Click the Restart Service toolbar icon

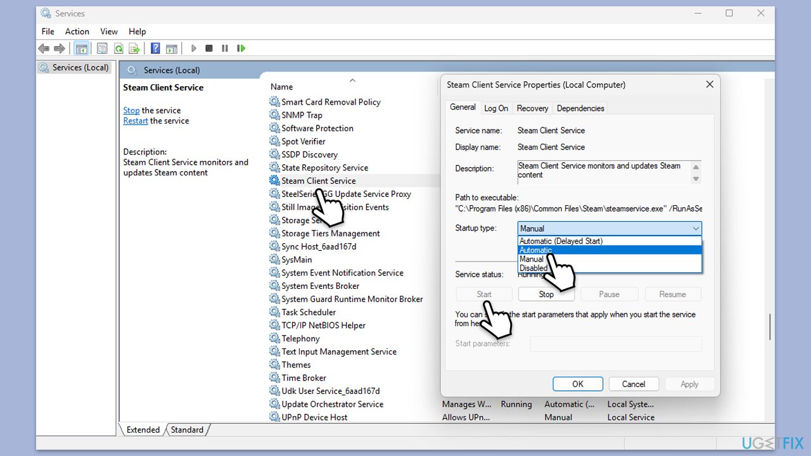click(241, 48)
